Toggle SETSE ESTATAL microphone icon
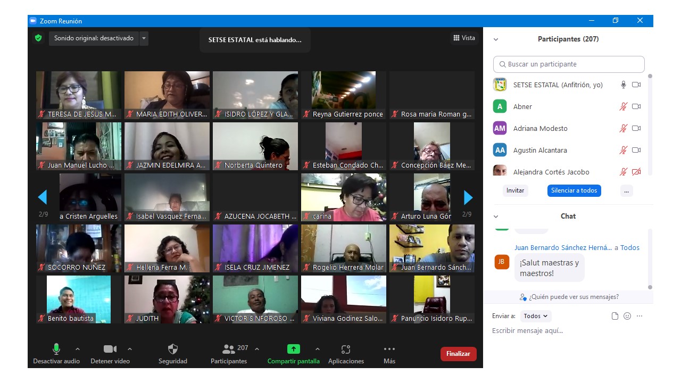 click(x=624, y=85)
